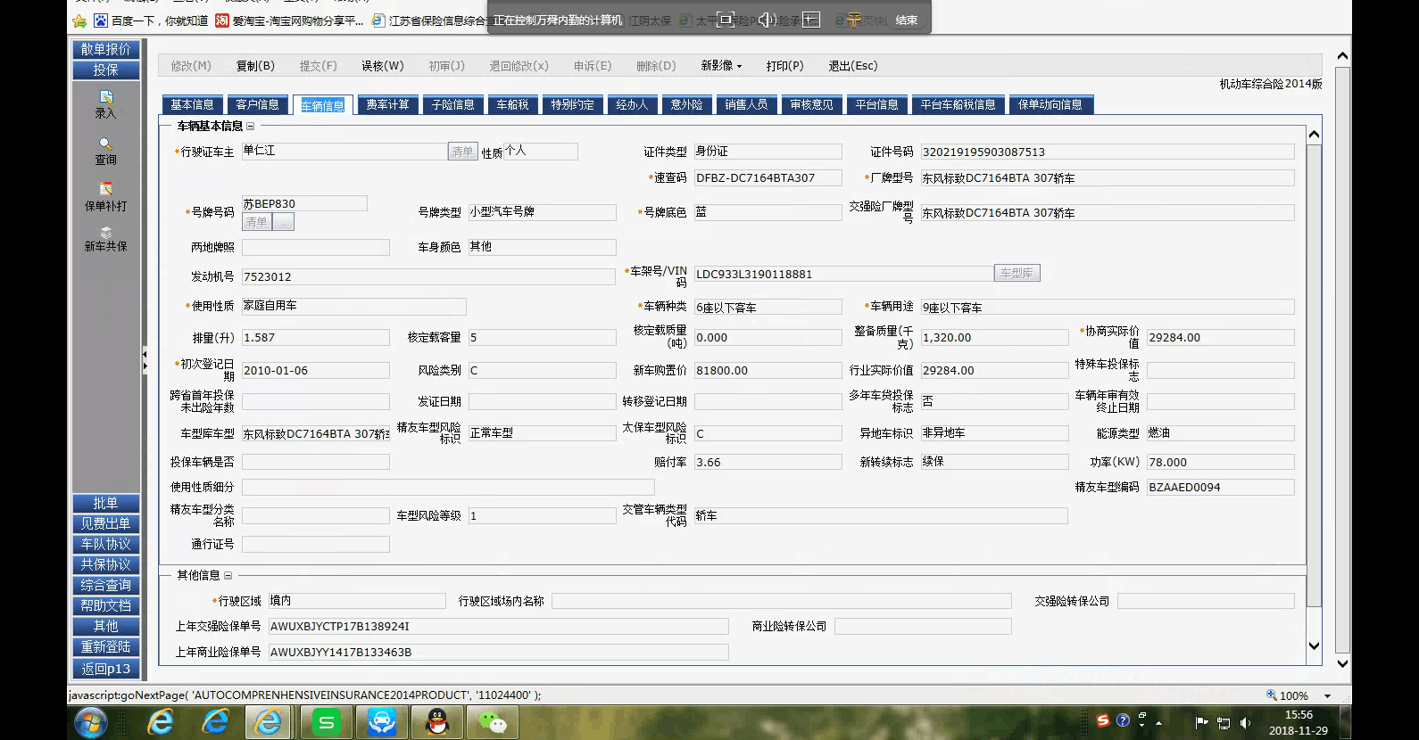The width and height of the screenshot is (1419, 740).
Task: Click the 清单 button beside 行驶证车主
Action: (x=462, y=152)
